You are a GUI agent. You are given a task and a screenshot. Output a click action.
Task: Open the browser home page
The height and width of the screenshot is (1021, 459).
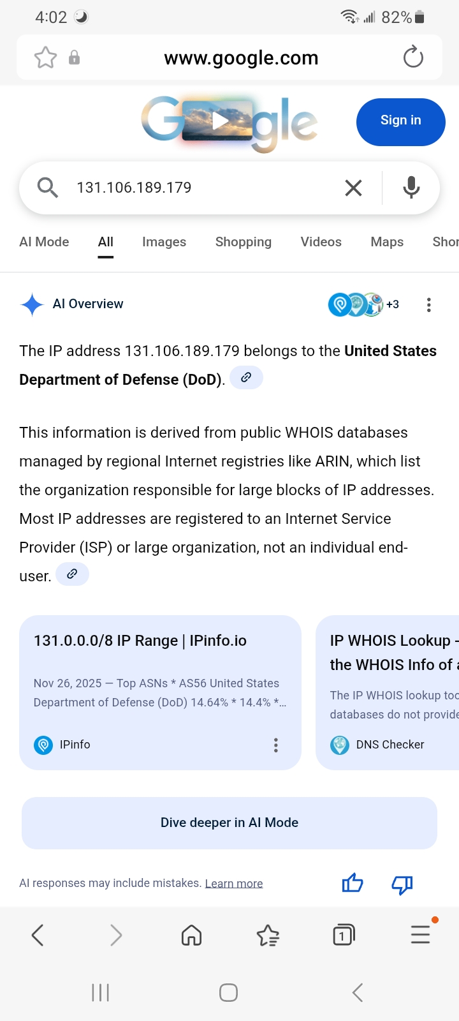point(191,935)
